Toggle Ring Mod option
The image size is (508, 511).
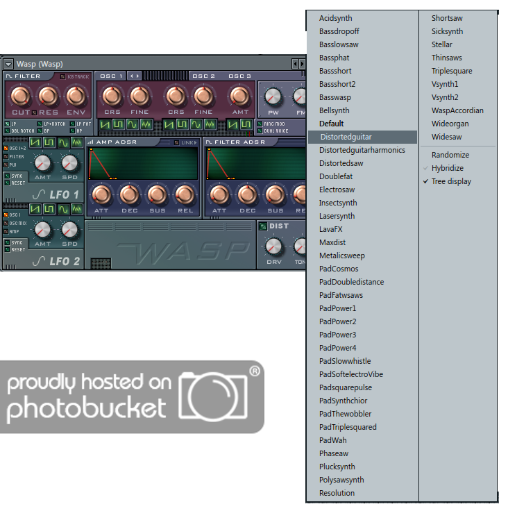coord(260,124)
